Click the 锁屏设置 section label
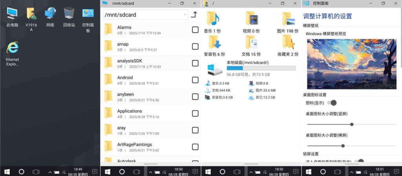The image size is (402, 176). pos(311,154)
